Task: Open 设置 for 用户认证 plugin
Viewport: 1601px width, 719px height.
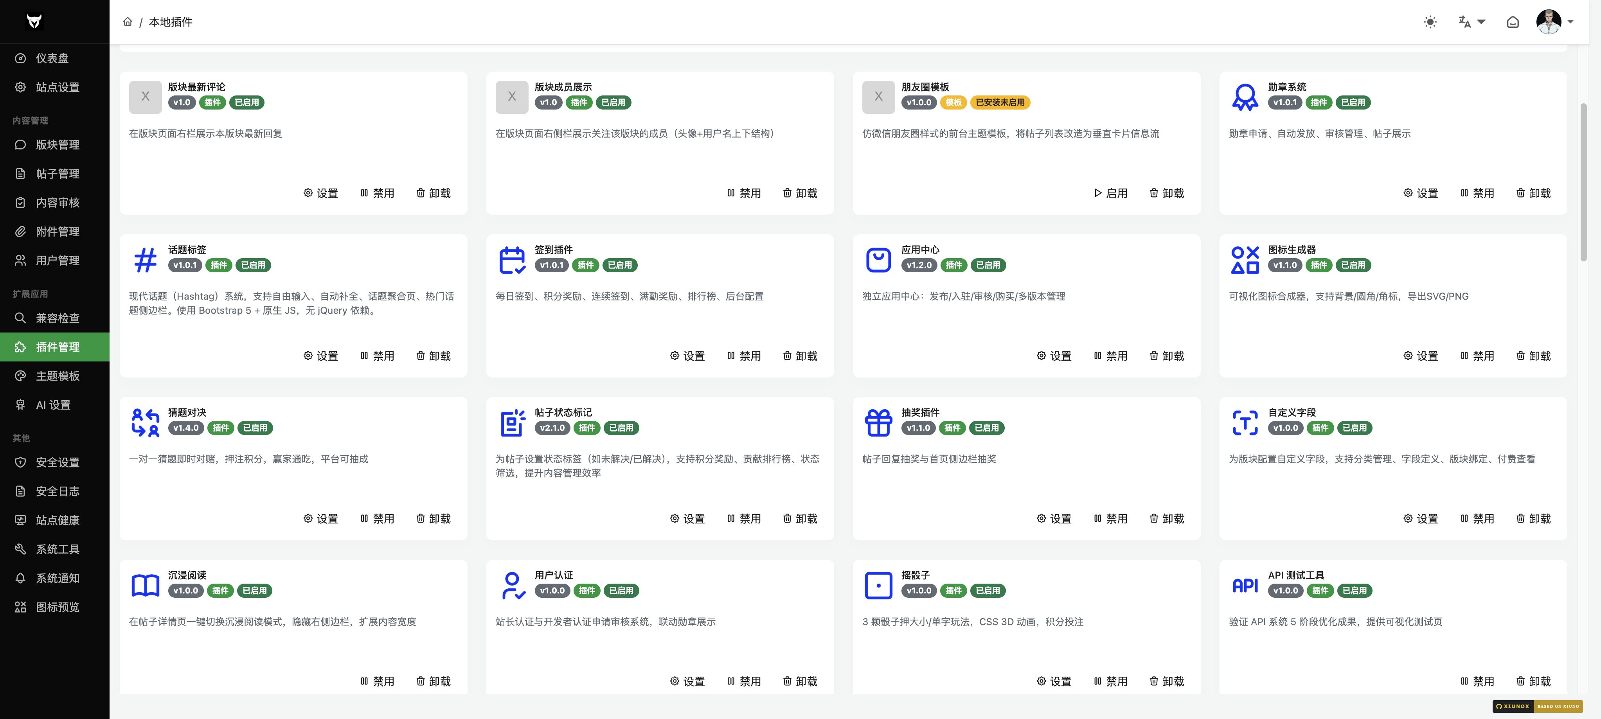Action: pos(687,682)
